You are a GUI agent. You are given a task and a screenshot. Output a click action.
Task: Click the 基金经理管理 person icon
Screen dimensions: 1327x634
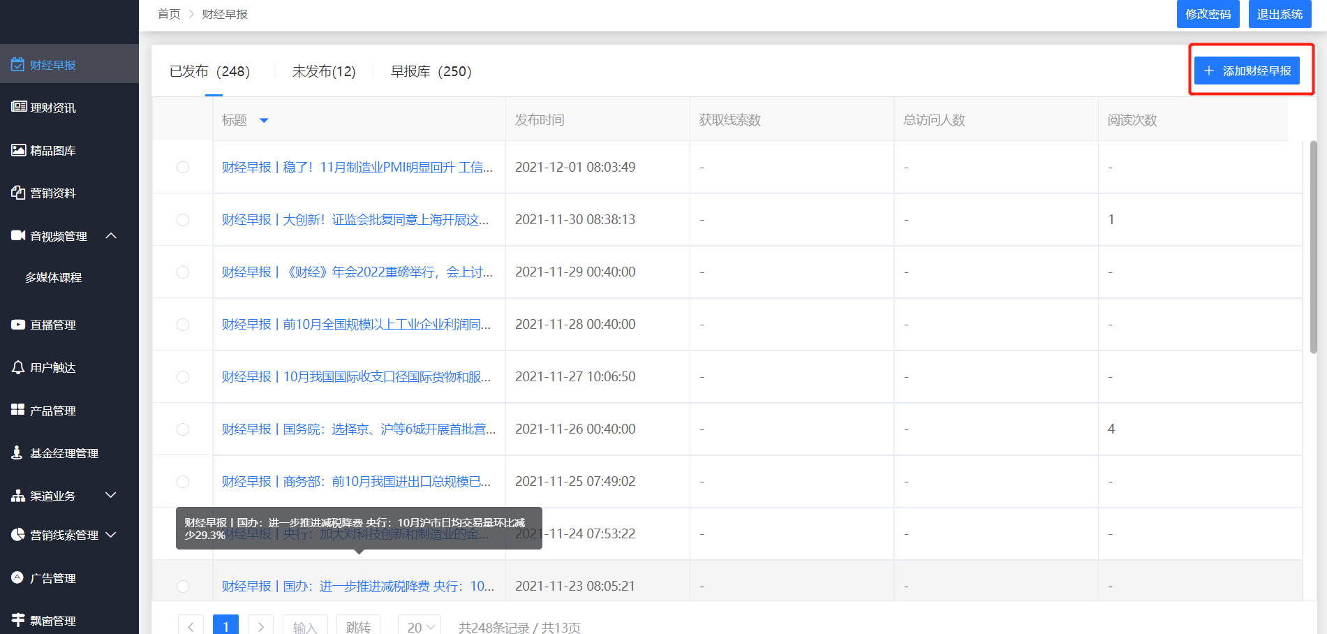[x=17, y=452]
